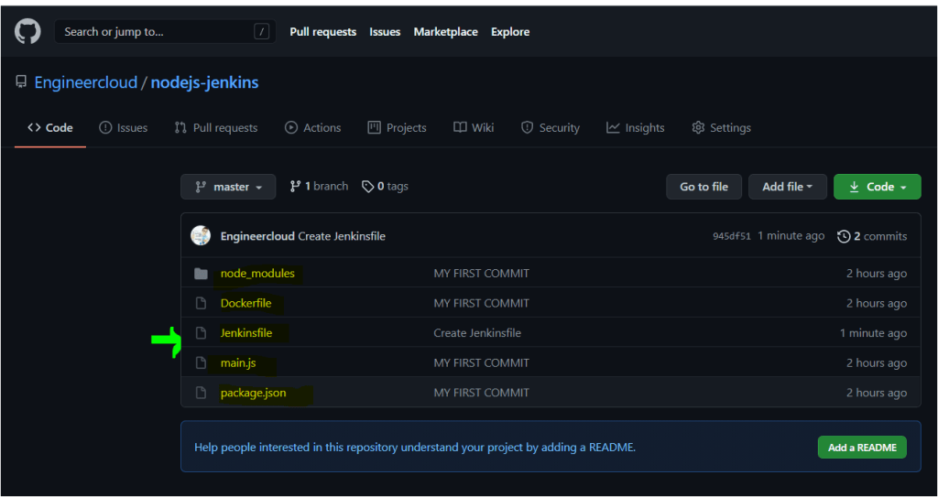
Task: View the 1 branch link
Action: coord(319,187)
